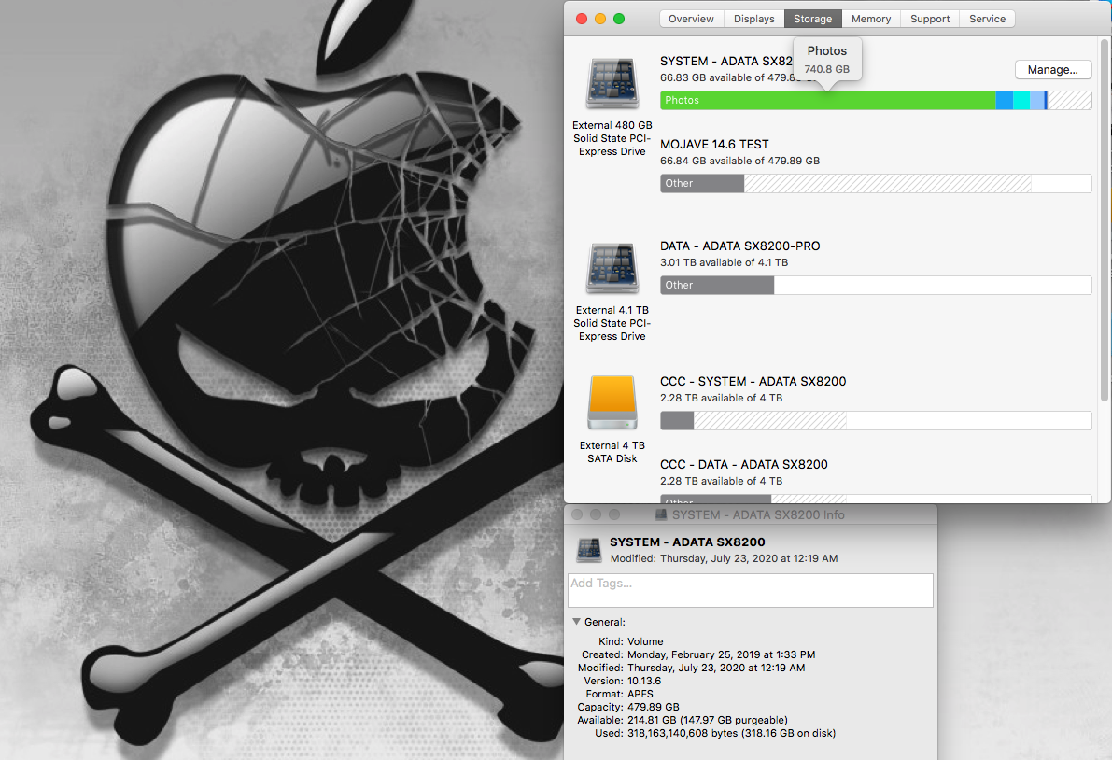This screenshot has height=760, width=1112.
Task: Click the Info window title bar proxy icon
Action: coord(661,514)
